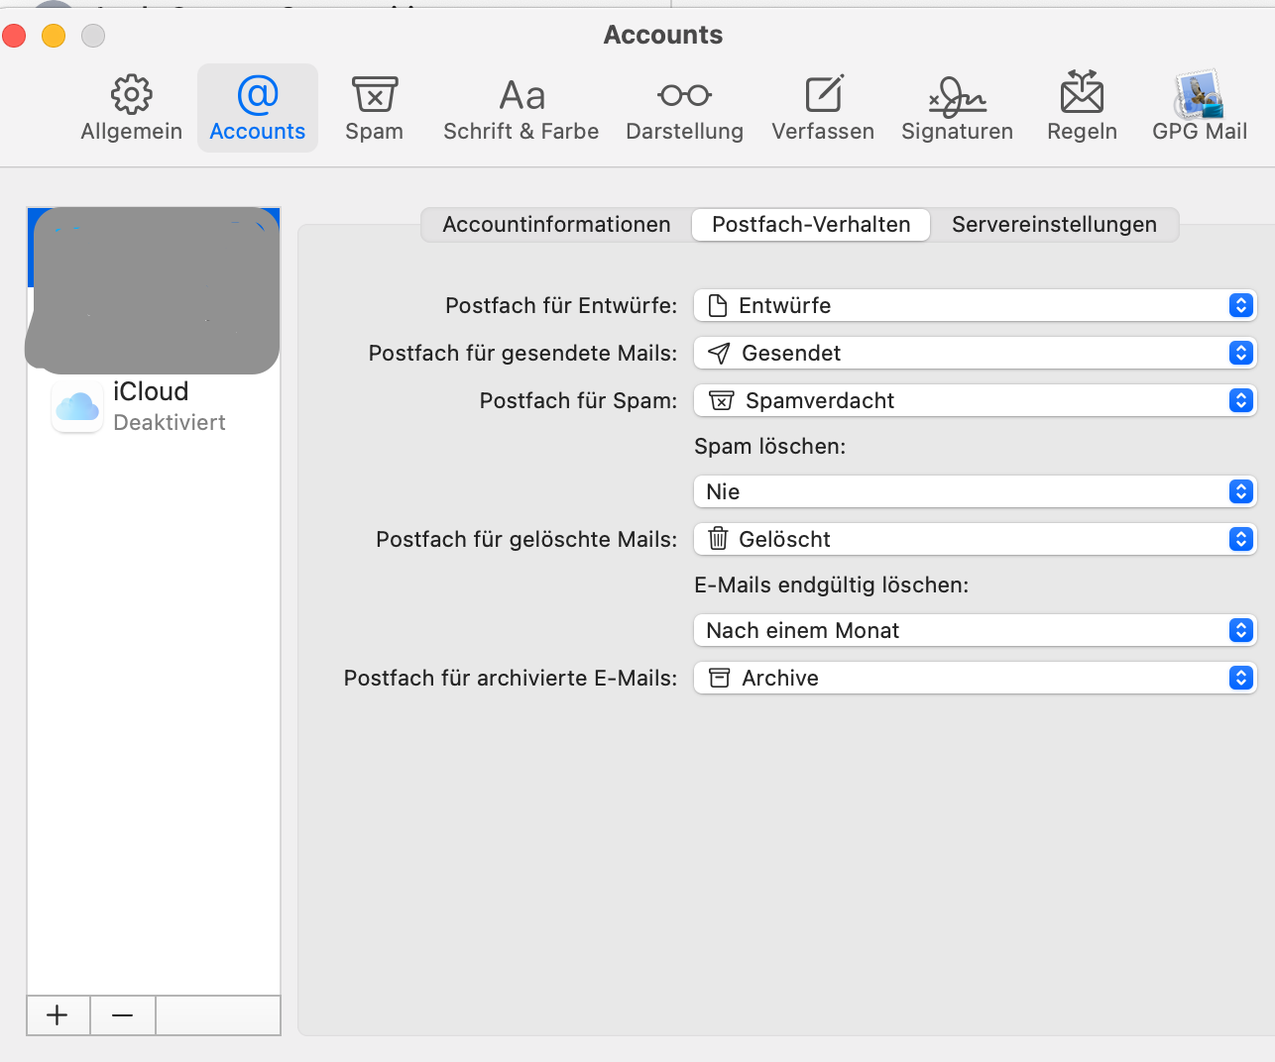Select the Accounts @ toolbar icon
1275x1062 pixels.
258,108
